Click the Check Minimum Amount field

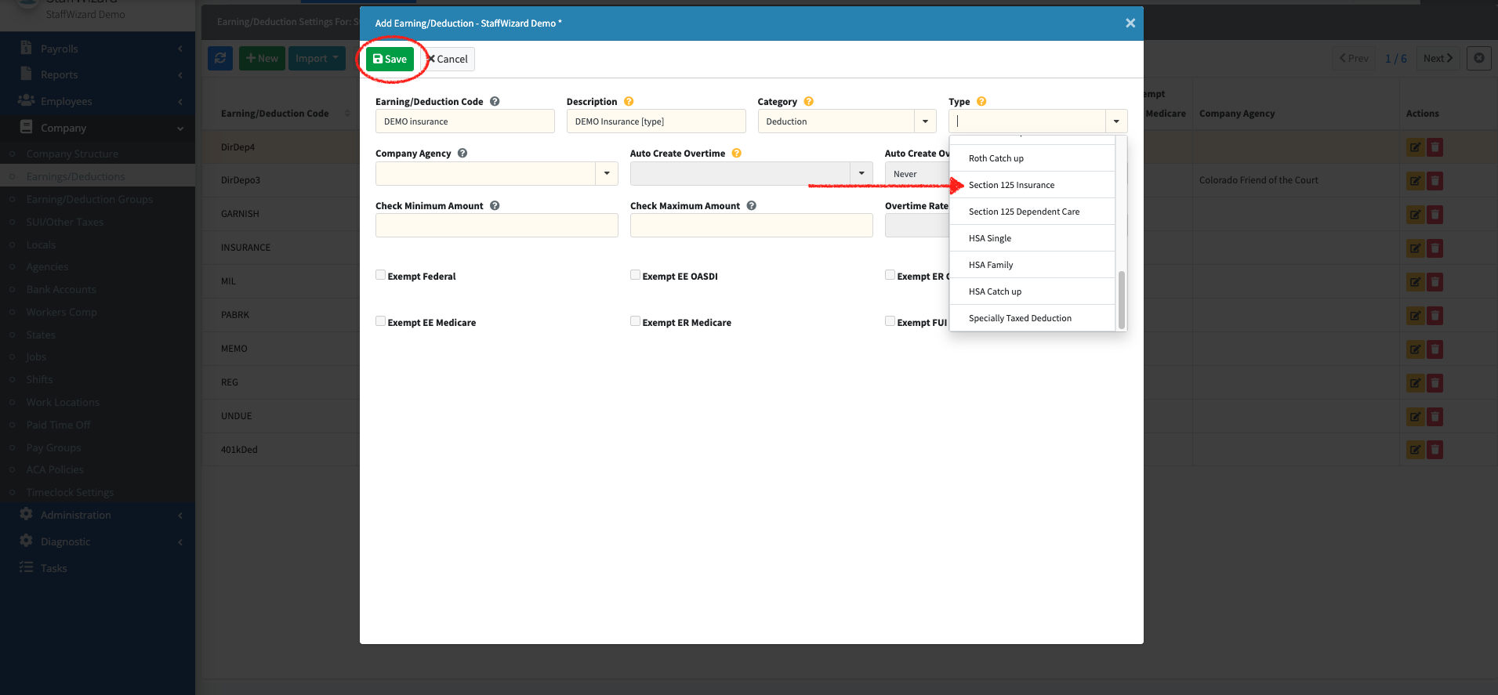[x=496, y=226]
